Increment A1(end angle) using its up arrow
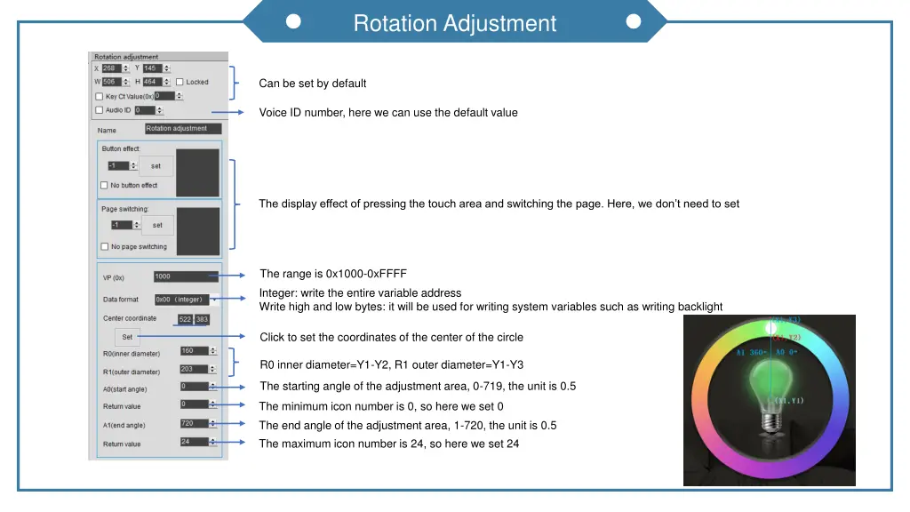This screenshot has width=910, height=512. [213, 421]
